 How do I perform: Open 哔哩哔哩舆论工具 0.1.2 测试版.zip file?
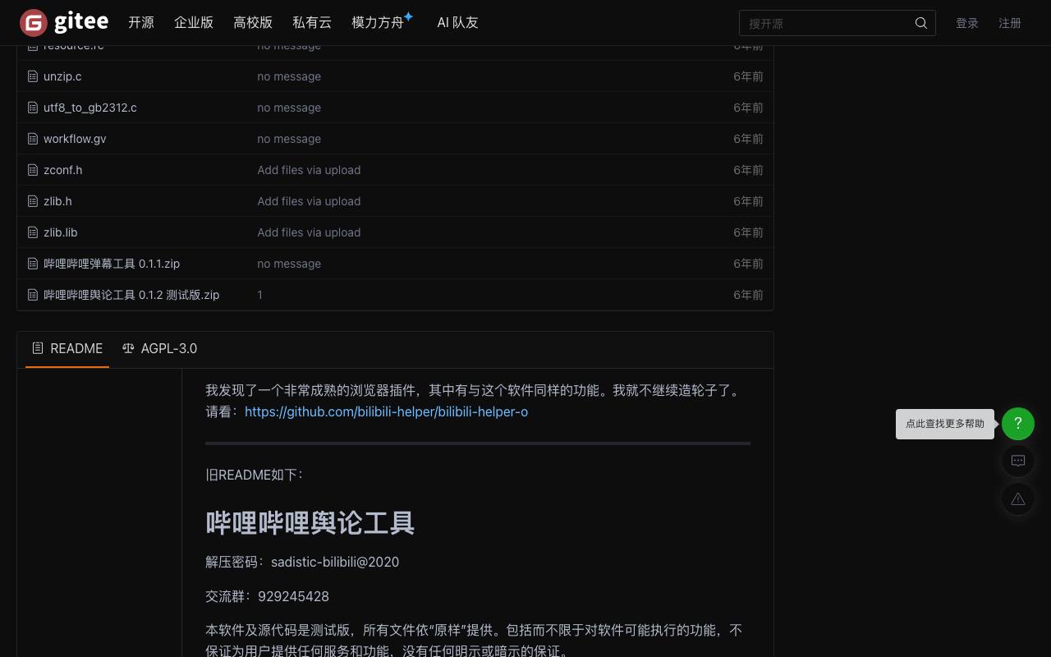pos(131,295)
